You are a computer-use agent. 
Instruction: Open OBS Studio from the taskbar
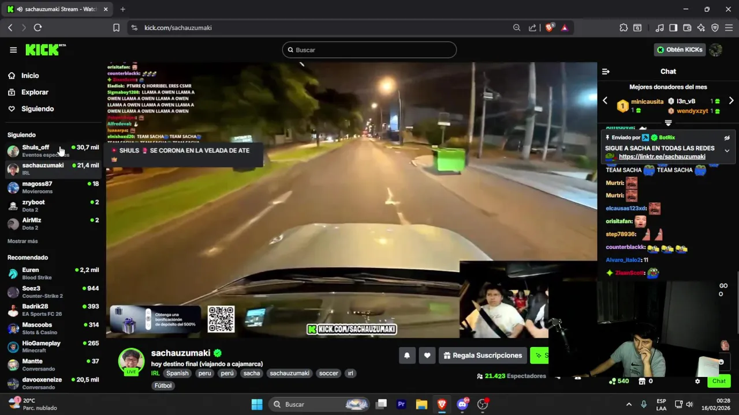483,404
